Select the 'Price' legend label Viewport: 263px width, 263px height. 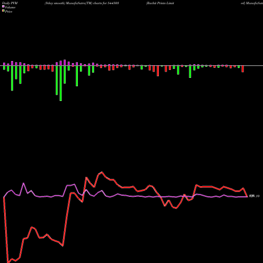(x=8, y=12)
